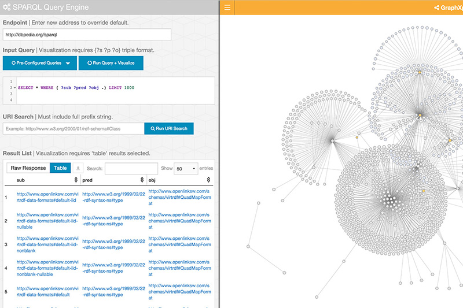Open the hamburger menu in the orange header
The width and height of the screenshot is (463, 308).
(227, 8)
